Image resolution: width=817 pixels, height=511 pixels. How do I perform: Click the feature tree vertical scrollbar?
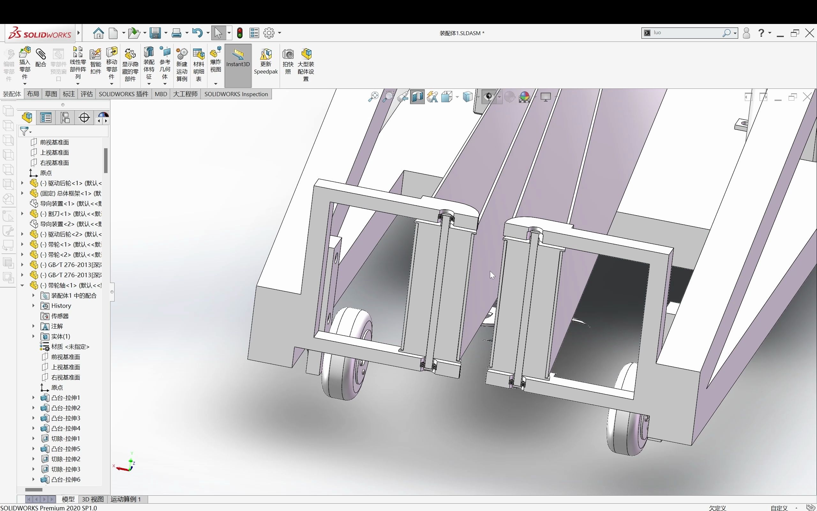pos(106,161)
